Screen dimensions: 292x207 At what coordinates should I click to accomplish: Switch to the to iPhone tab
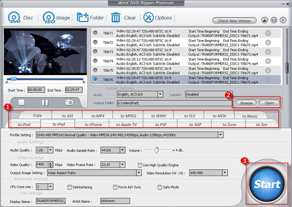tap(93, 124)
